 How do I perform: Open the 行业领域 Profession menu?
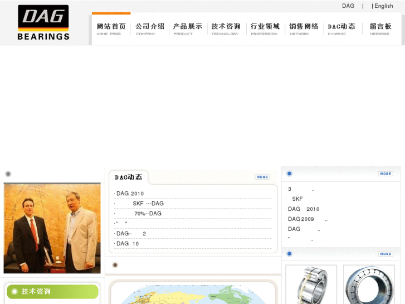pos(265,29)
